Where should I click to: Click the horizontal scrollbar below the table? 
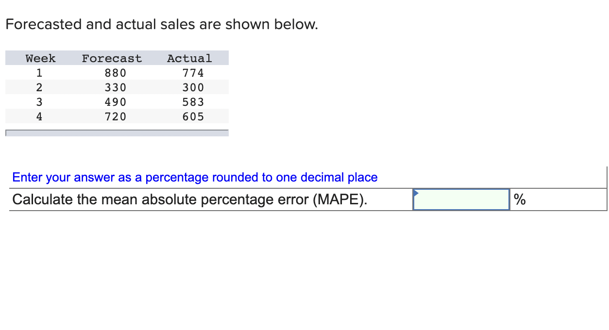point(117,132)
